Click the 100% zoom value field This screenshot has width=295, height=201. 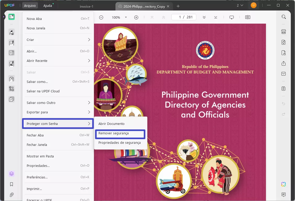[116, 17]
